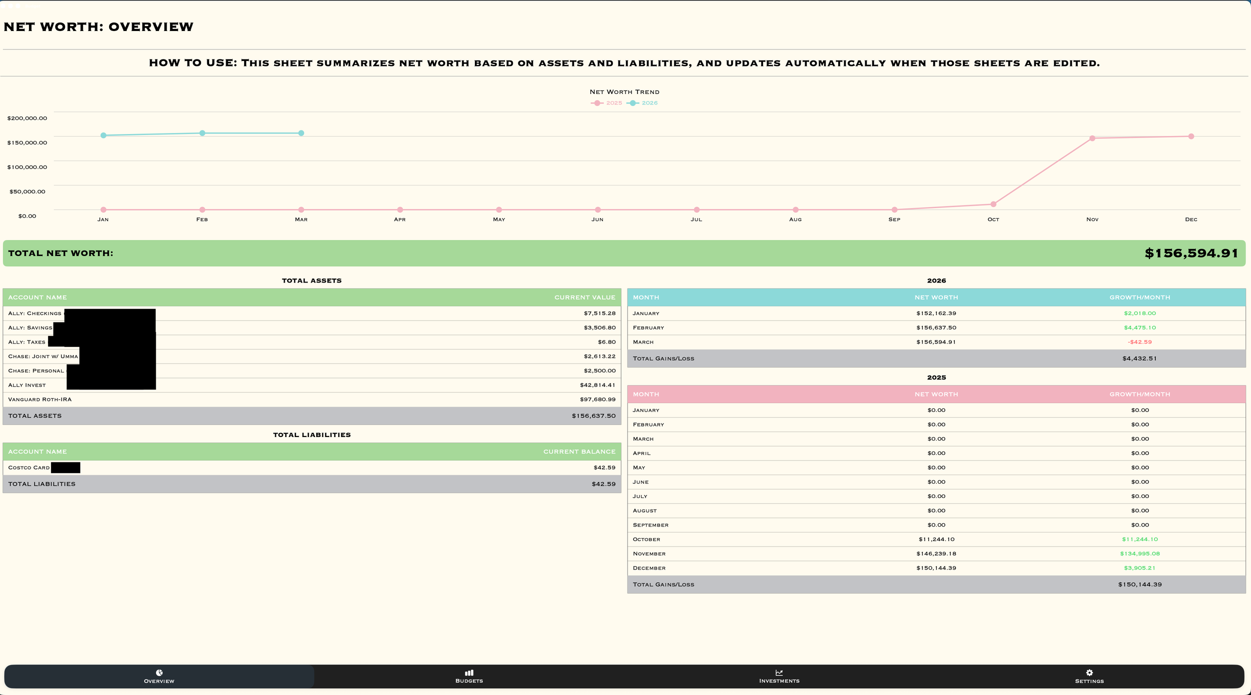Click the total net worth value $156,594.91
1251x695 pixels.
(x=1191, y=253)
